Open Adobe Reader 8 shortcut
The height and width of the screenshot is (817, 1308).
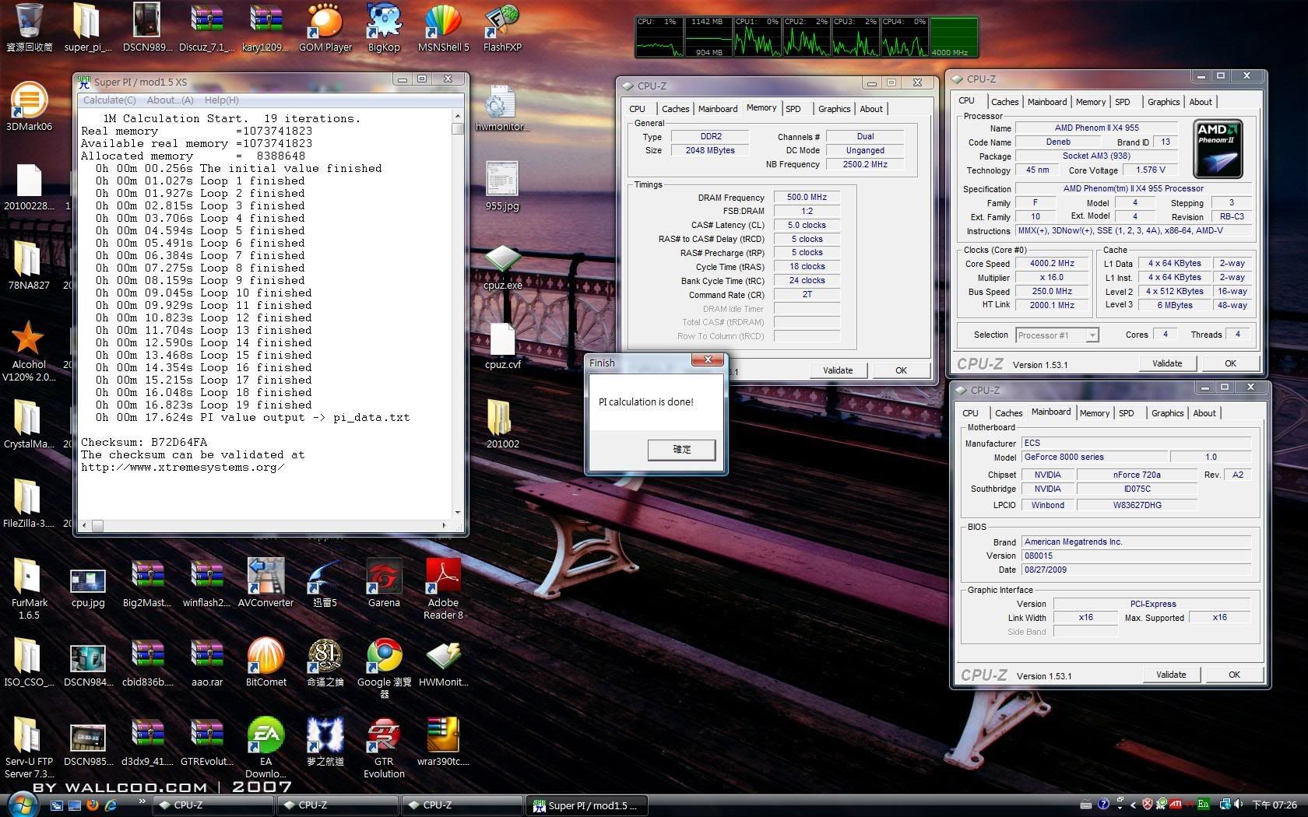443,589
